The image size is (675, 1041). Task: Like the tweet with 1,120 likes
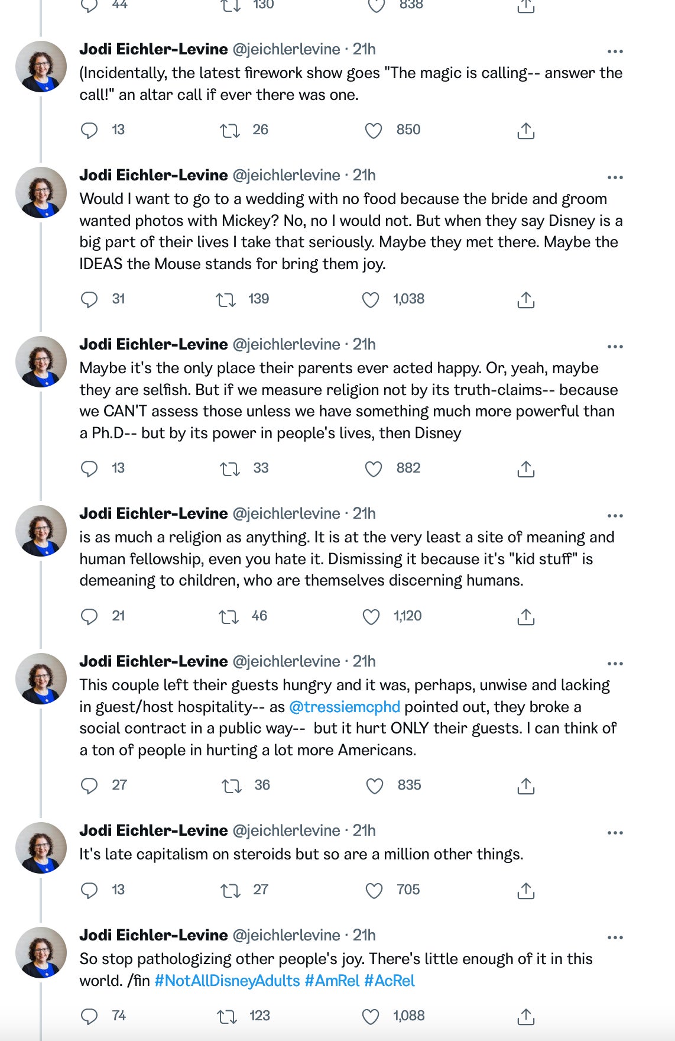(371, 617)
